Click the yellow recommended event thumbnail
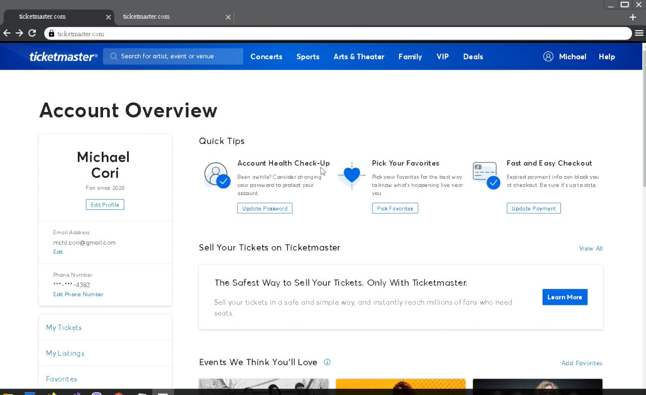 pyautogui.click(x=401, y=384)
